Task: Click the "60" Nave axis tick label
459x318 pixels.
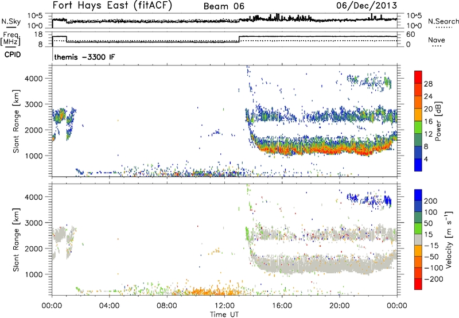Action: [411, 34]
